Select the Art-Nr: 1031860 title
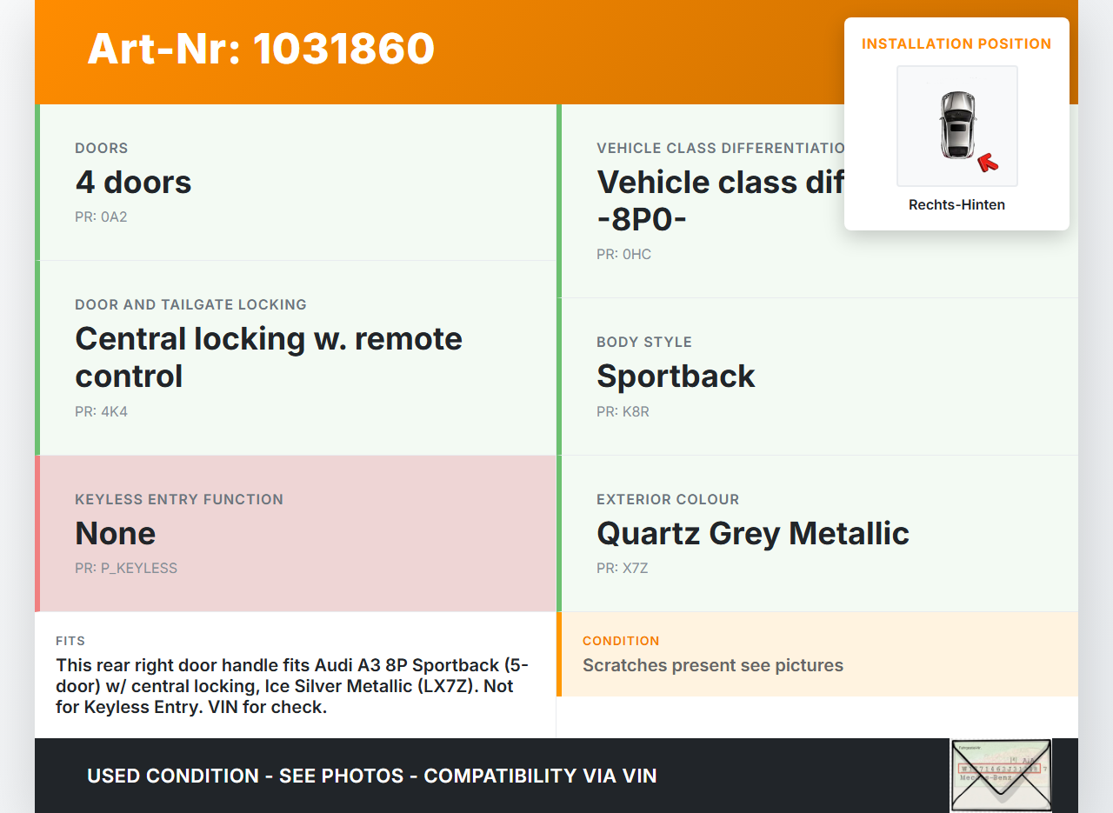 (x=261, y=49)
